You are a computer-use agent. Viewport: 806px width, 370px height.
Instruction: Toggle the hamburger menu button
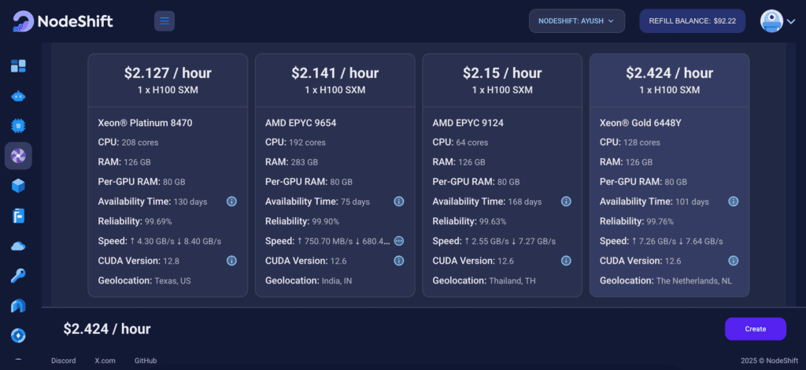click(x=165, y=21)
